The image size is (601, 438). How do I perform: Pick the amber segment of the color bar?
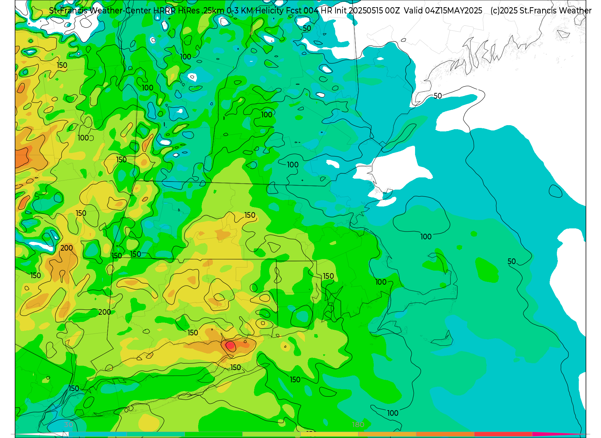(x=387, y=434)
